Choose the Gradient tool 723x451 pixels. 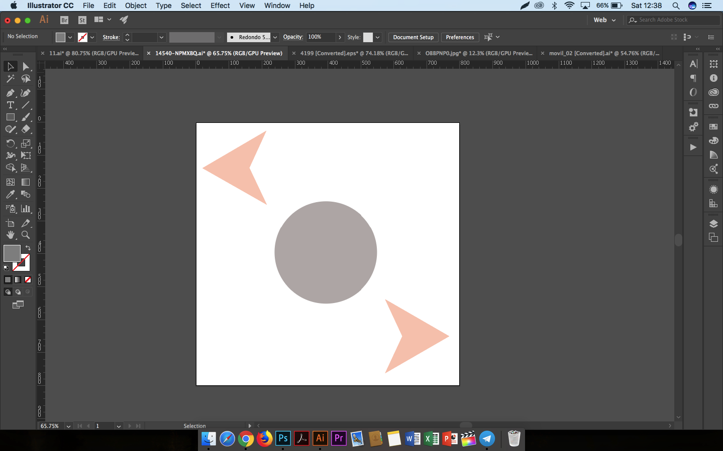tap(26, 182)
